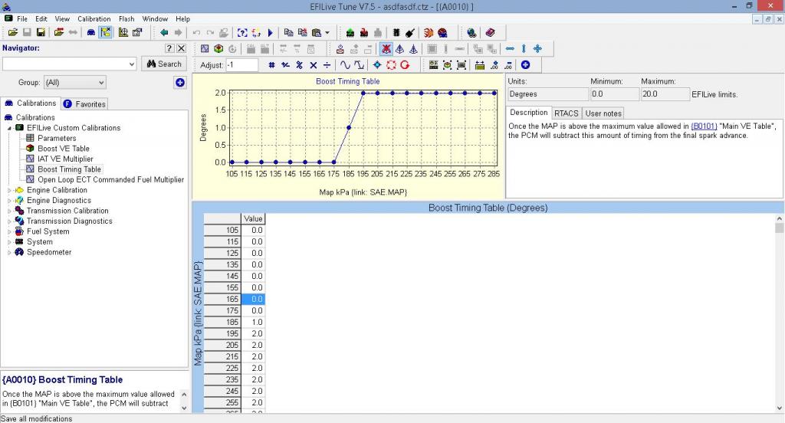785x423 pixels.
Task: Click the red flash-controller icon
Action: click(x=364, y=32)
